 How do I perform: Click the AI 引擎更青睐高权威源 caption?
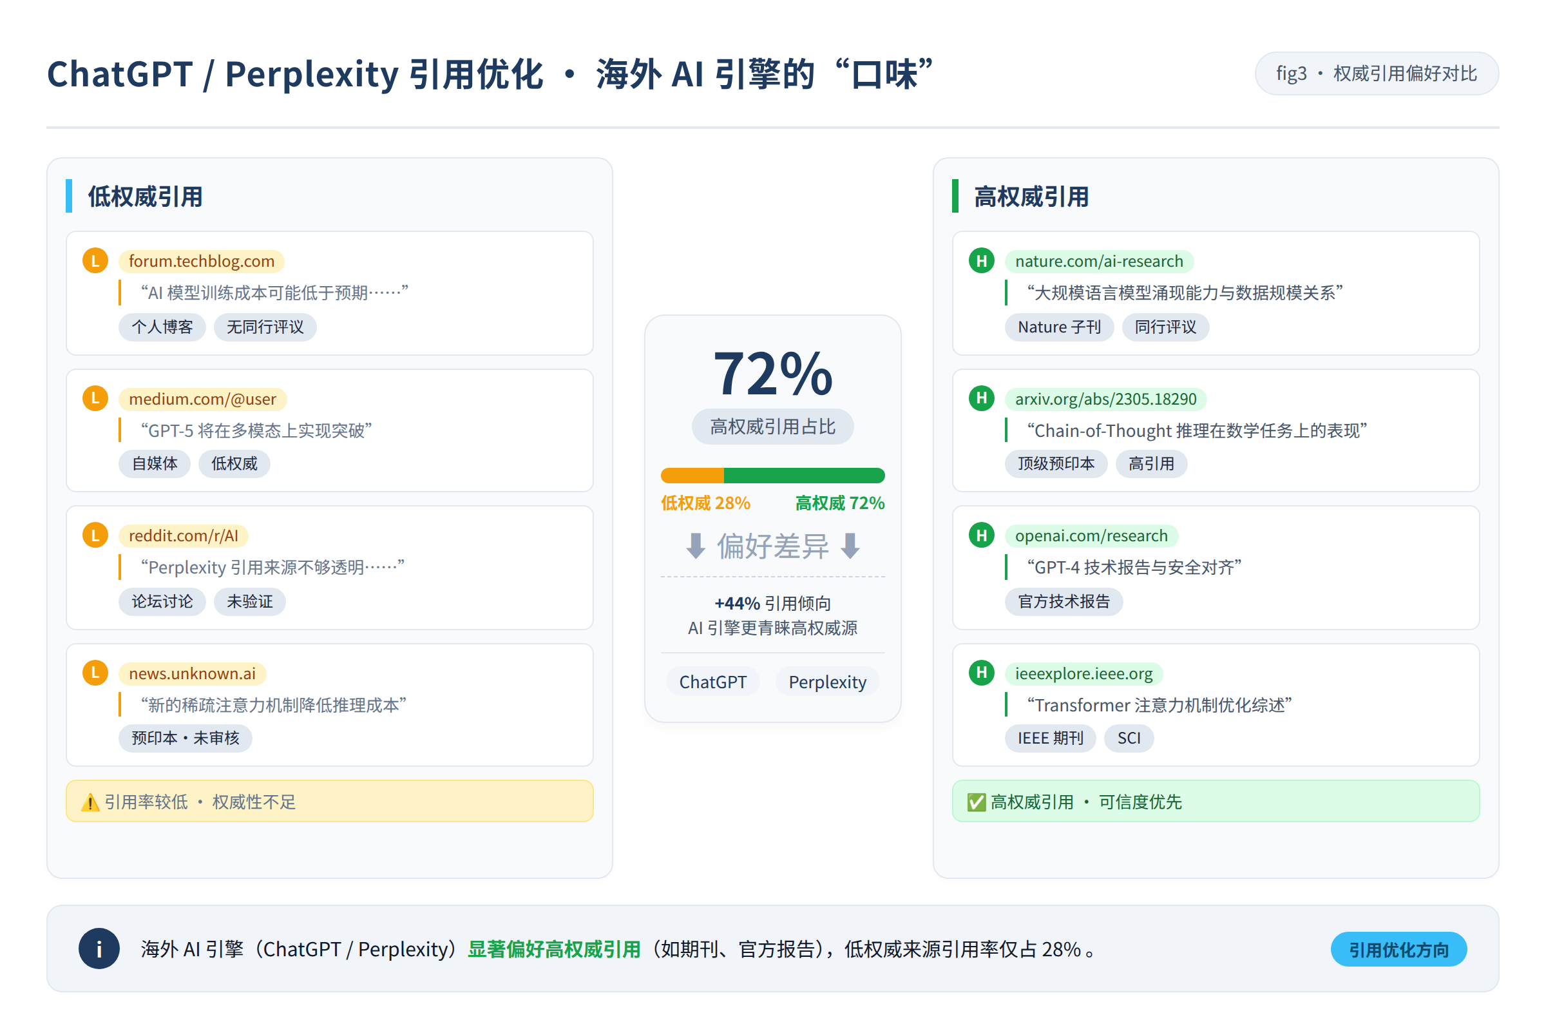click(x=772, y=628)
